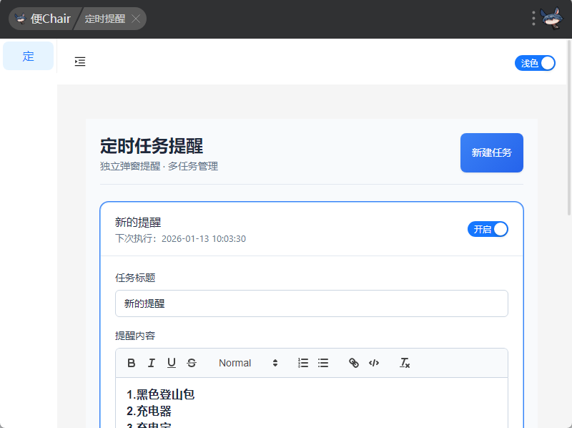
Task: Collapse the sidebar with indent icon
Action: 80,62
